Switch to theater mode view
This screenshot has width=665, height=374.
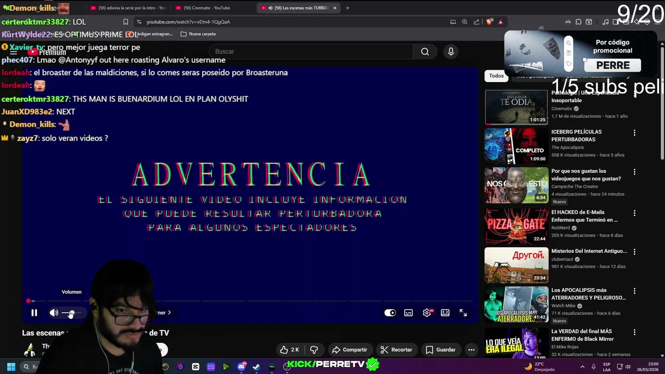pyautogui.click(x=445, y=313)
